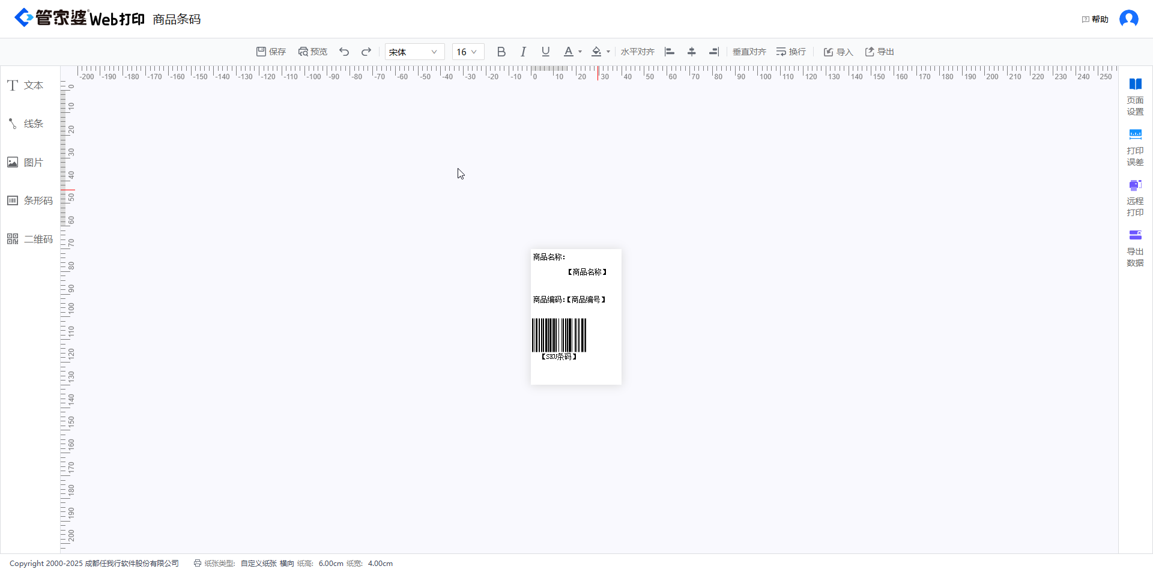The image size is (1153, 572).
Task: Select the Barcode 条形码 tool
Action: click(x=30, y=200)
